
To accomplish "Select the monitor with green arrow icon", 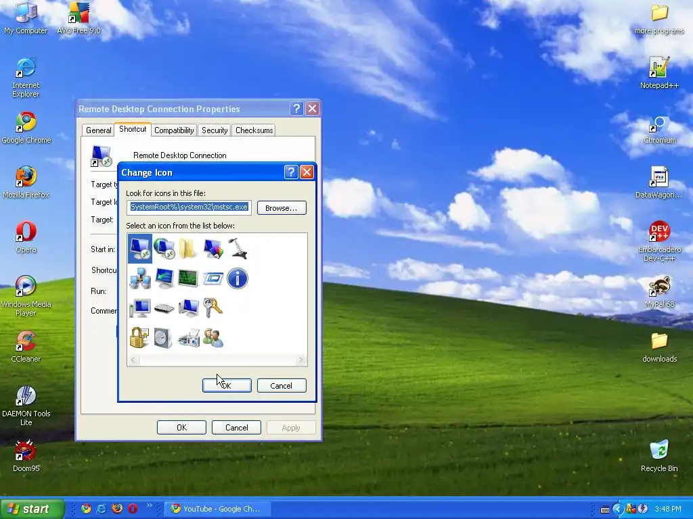I will click(164, 278).
